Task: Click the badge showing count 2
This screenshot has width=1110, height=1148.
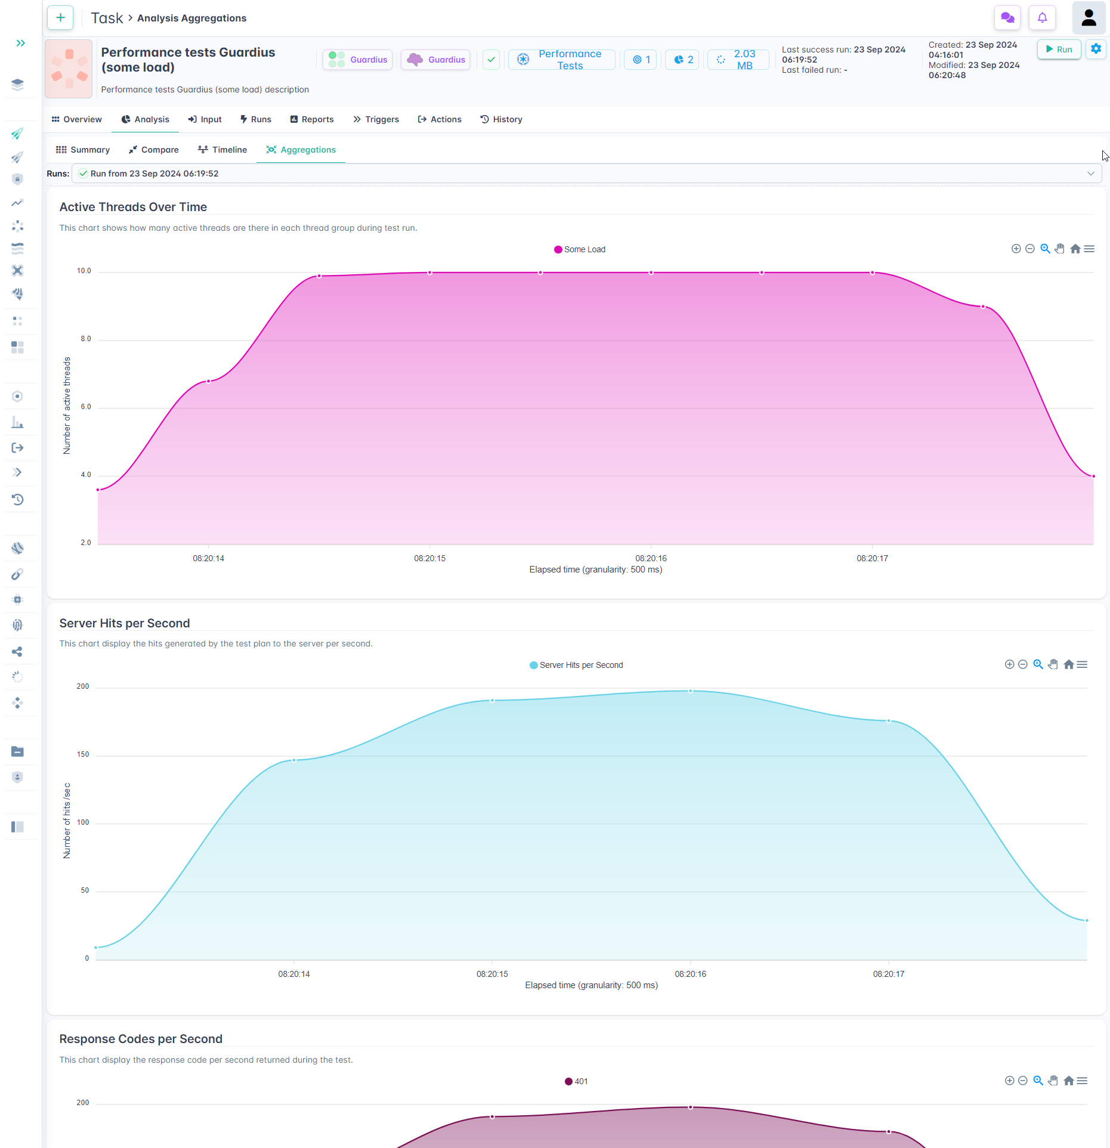Action: pyautogui.click(x=682, y=60)
